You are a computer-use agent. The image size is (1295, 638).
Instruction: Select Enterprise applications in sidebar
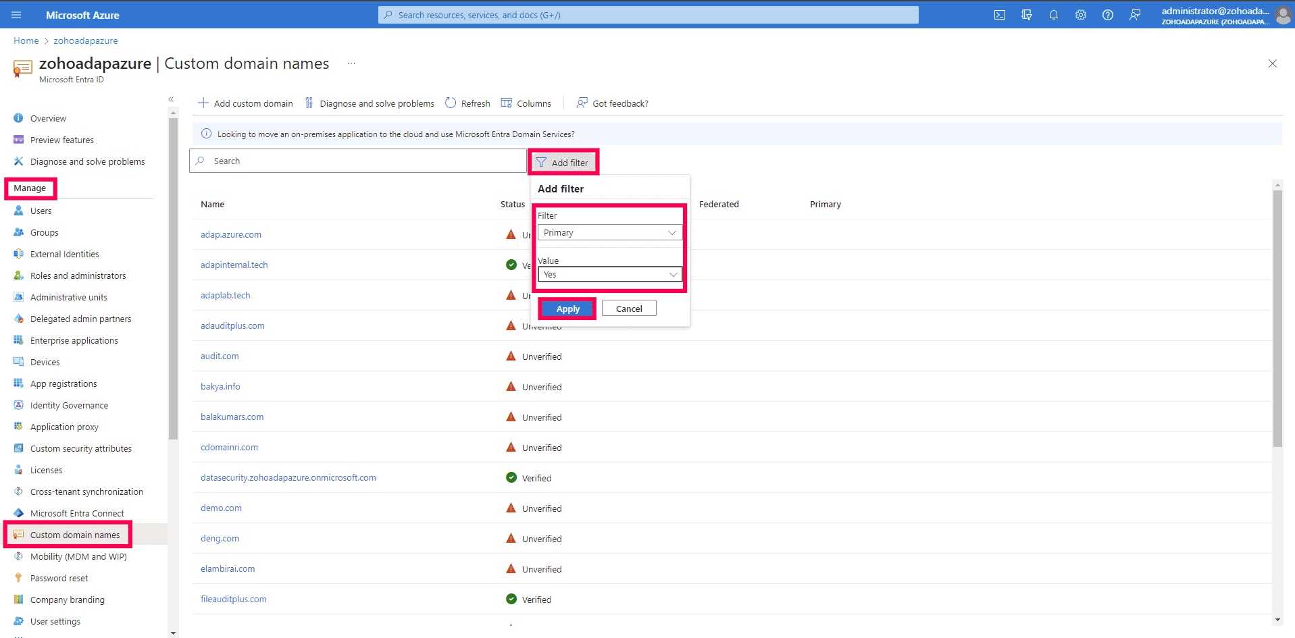pos(74,341)
